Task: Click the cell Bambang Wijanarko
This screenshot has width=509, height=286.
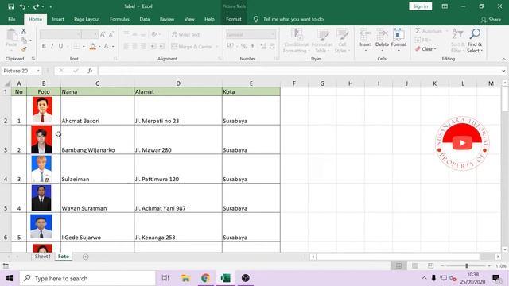Action: point(97,140)
